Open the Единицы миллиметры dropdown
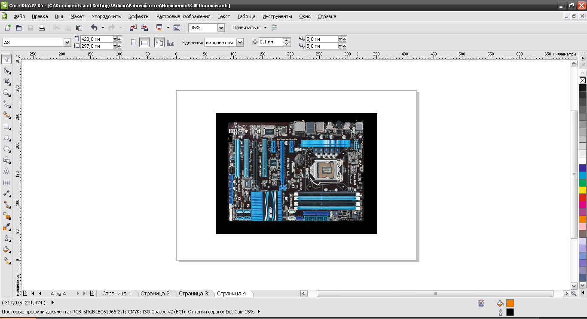The height and width of the screenshot is (319, 587). pos(240,43)
